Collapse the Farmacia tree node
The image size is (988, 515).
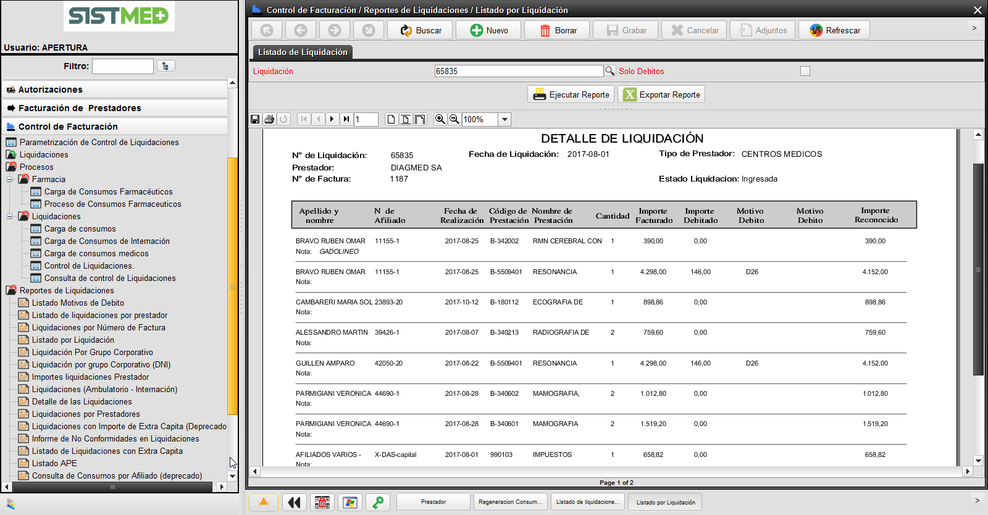point(10,179)
